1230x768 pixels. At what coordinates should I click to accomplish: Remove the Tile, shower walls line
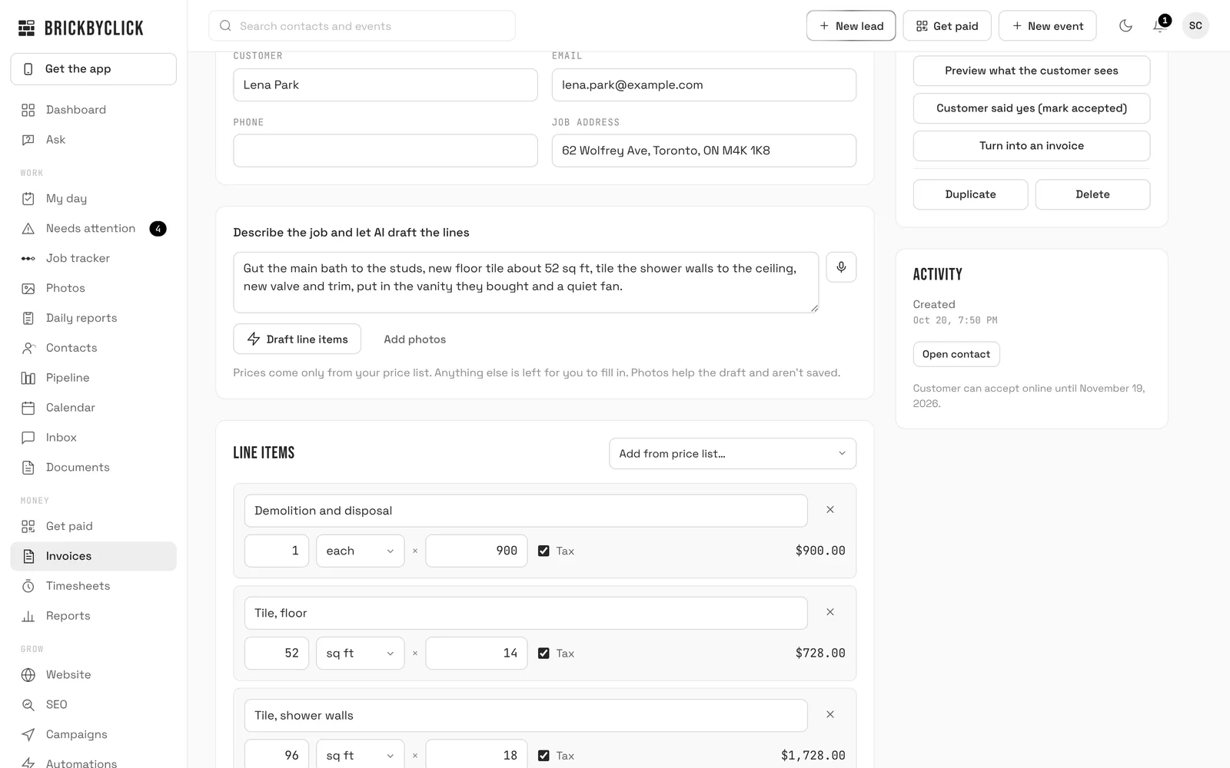tap(830, 714)
